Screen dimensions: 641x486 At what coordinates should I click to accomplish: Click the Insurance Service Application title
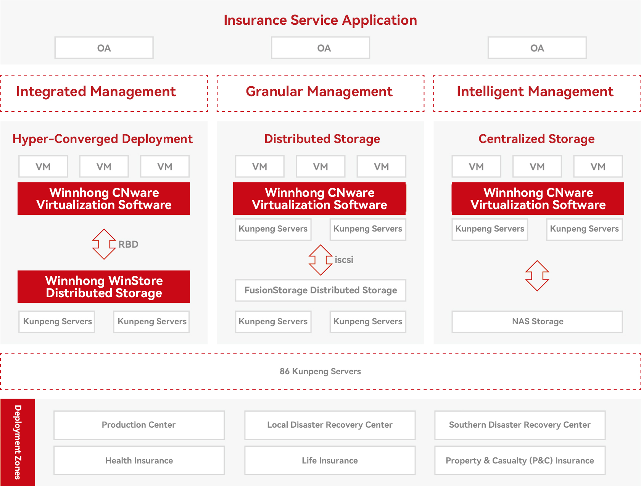click(x=320, y=20)
